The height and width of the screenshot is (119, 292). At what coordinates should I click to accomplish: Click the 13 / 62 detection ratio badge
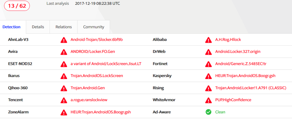point(17,6)
